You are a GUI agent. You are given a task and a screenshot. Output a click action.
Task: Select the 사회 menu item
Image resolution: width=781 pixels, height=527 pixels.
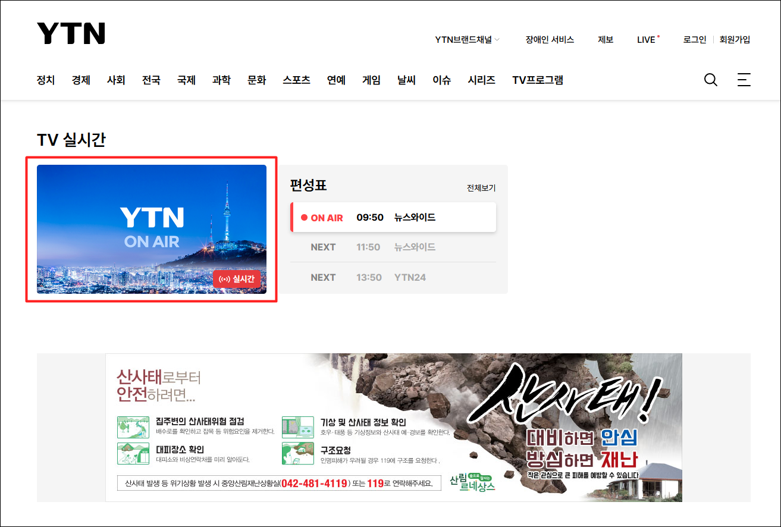click(116, 80)
